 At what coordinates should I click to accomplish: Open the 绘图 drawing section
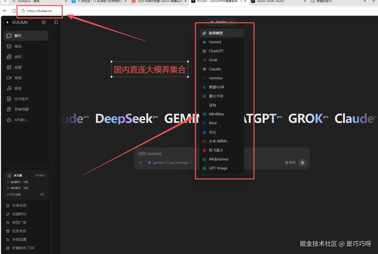pos(17,67)
